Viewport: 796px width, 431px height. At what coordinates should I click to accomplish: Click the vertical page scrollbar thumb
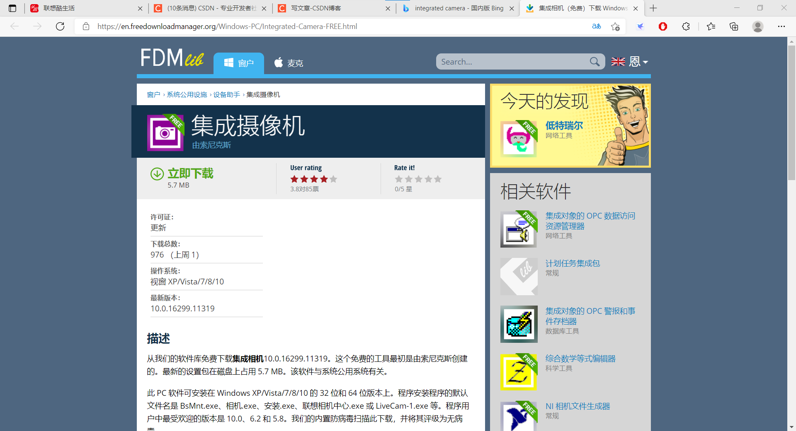coord(791,113)
